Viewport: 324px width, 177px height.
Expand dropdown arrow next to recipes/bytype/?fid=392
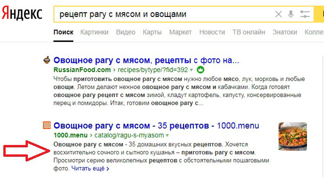[191, 70]
